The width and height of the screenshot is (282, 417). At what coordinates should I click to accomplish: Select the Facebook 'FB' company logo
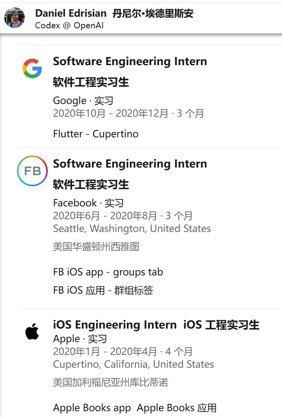pos(33,171)
